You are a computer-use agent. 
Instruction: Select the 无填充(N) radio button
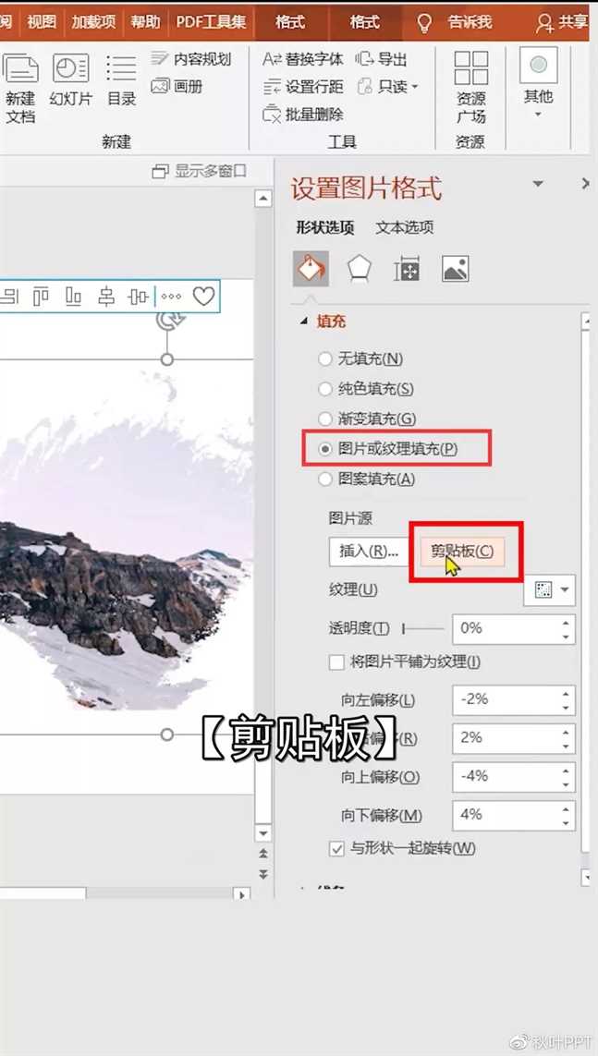point(324,358)
